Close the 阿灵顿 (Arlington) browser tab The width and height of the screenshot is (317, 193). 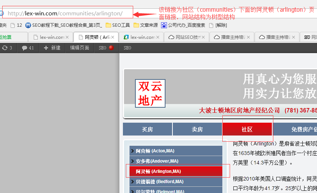(x=112, y=37)
